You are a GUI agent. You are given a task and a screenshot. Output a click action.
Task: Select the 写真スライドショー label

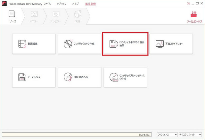[174, 44]
